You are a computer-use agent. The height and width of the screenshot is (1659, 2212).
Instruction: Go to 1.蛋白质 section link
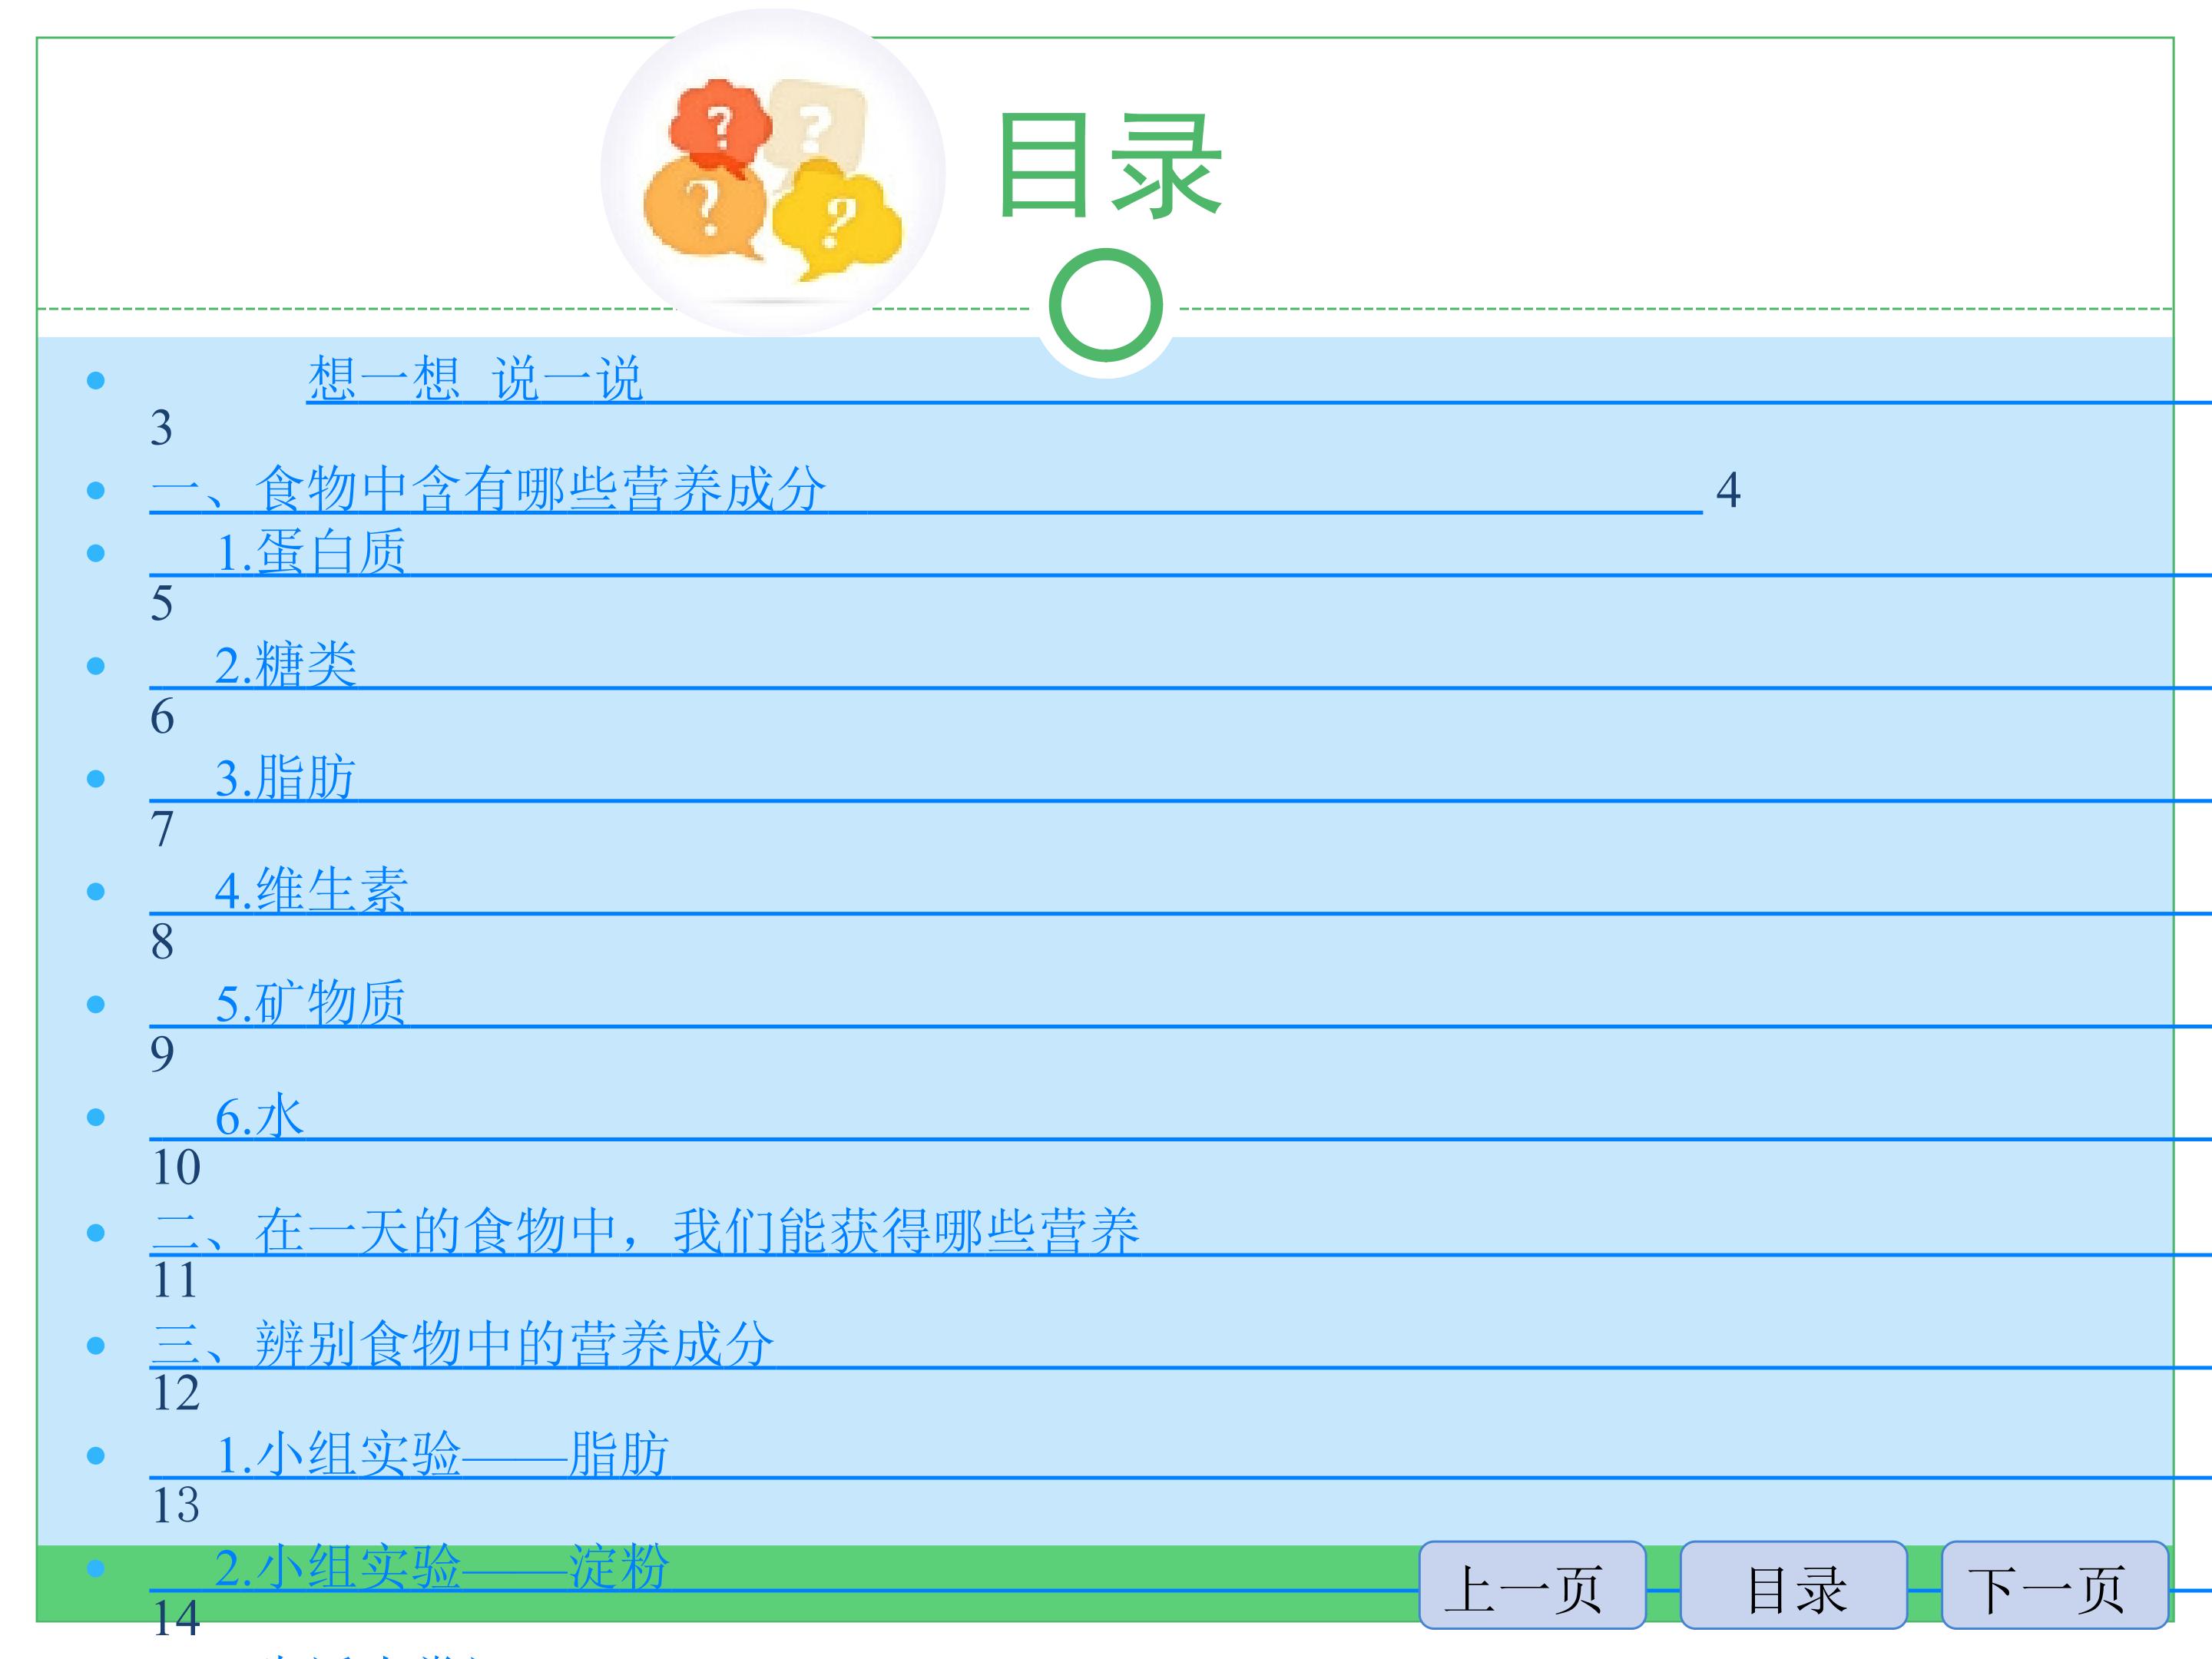(x=311, y=553)
